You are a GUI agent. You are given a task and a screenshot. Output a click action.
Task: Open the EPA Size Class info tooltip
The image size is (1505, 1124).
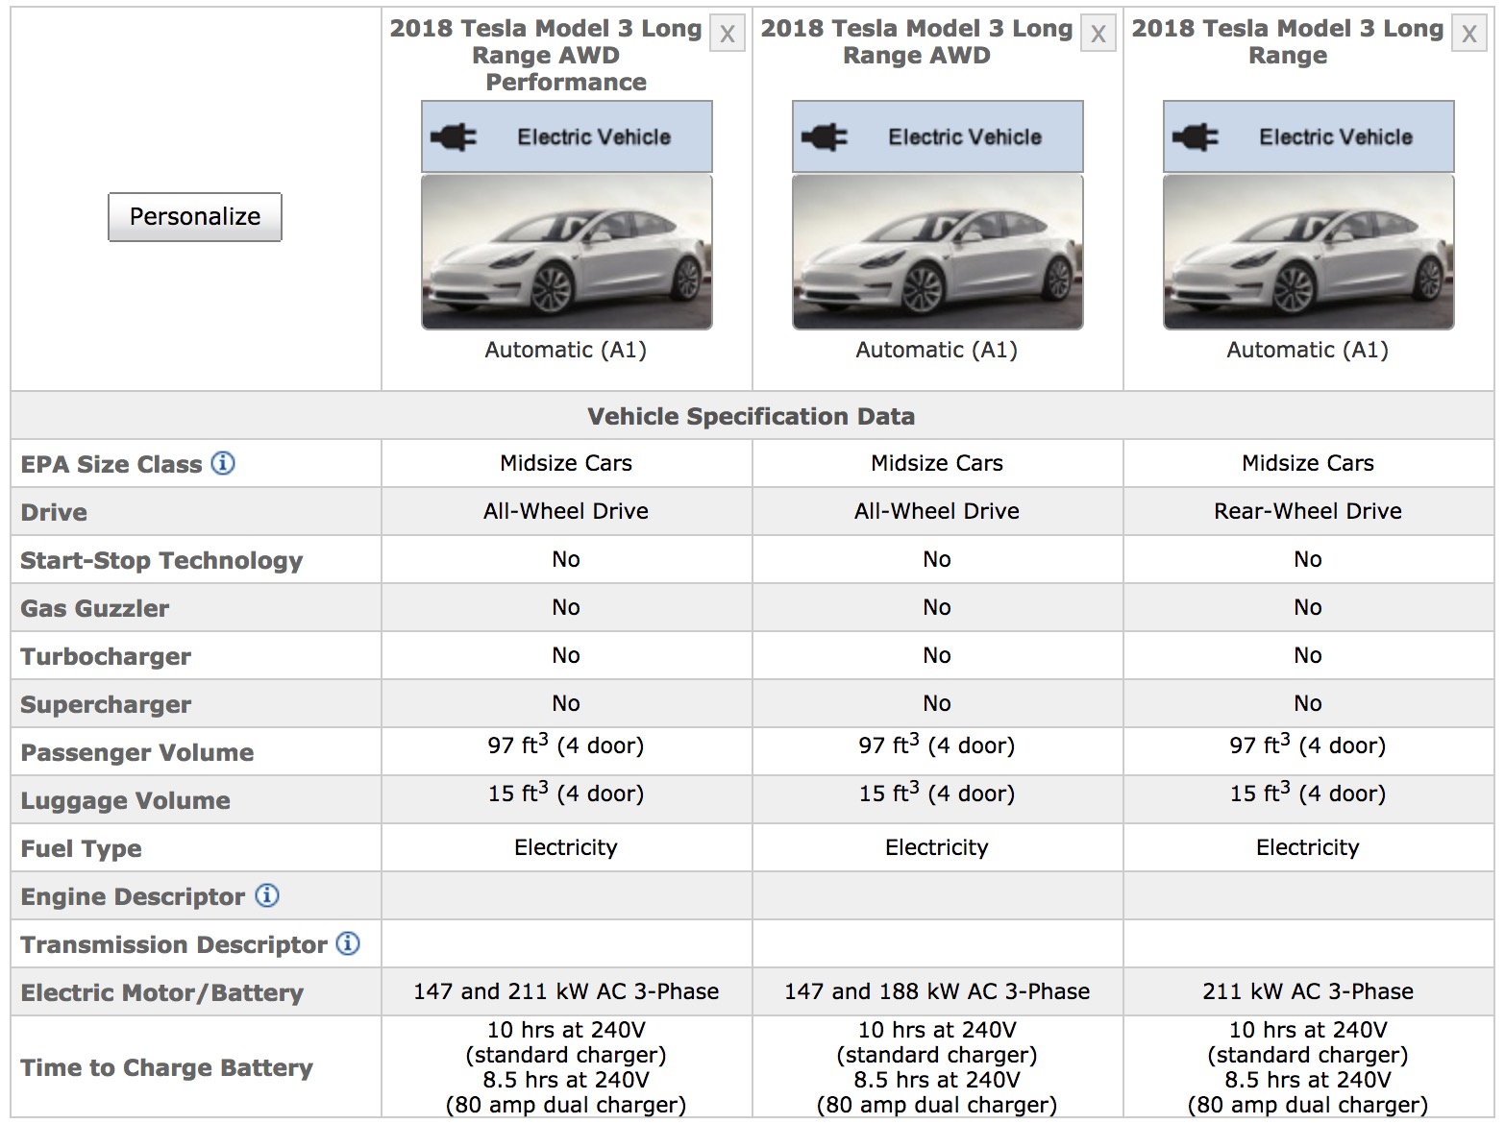[x=223, y=462]
